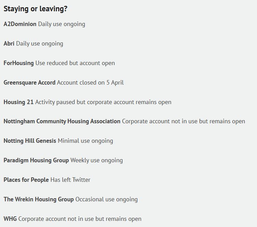Select the Greensquare Accord name
The height and width of the screenshot is (227, 257).
pos(29,83)
